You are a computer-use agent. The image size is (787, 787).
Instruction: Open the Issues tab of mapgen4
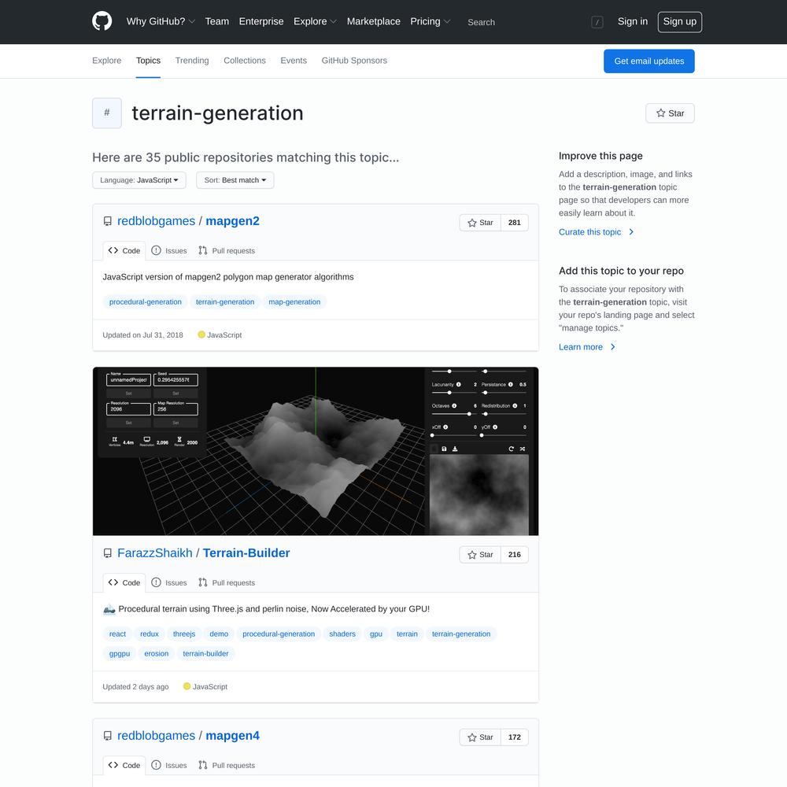pyautogui.click(x=169, y=766)
